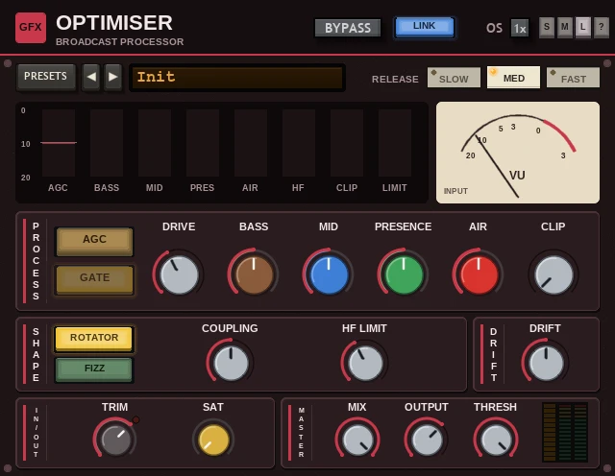Click the CLIP knob
This screenshot has width=615, height=476.
click(553, 274)
